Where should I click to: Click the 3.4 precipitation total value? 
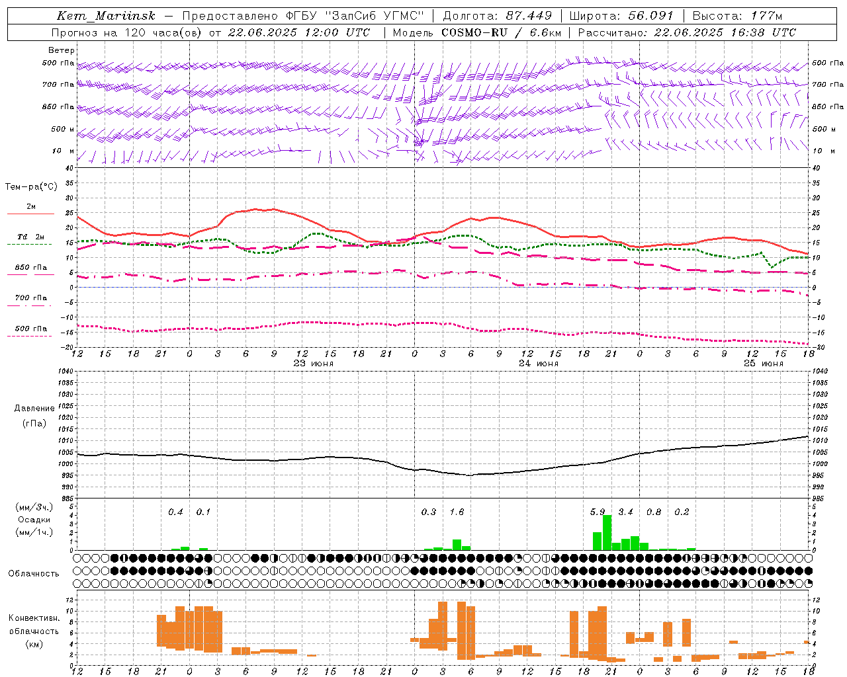coord(626,512)
